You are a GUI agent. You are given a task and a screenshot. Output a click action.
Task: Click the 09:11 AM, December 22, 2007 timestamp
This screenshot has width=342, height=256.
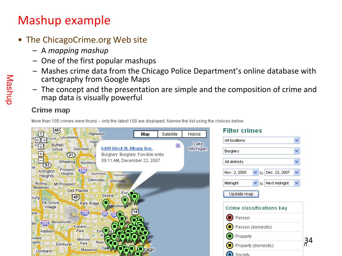[x=131, y=160]
